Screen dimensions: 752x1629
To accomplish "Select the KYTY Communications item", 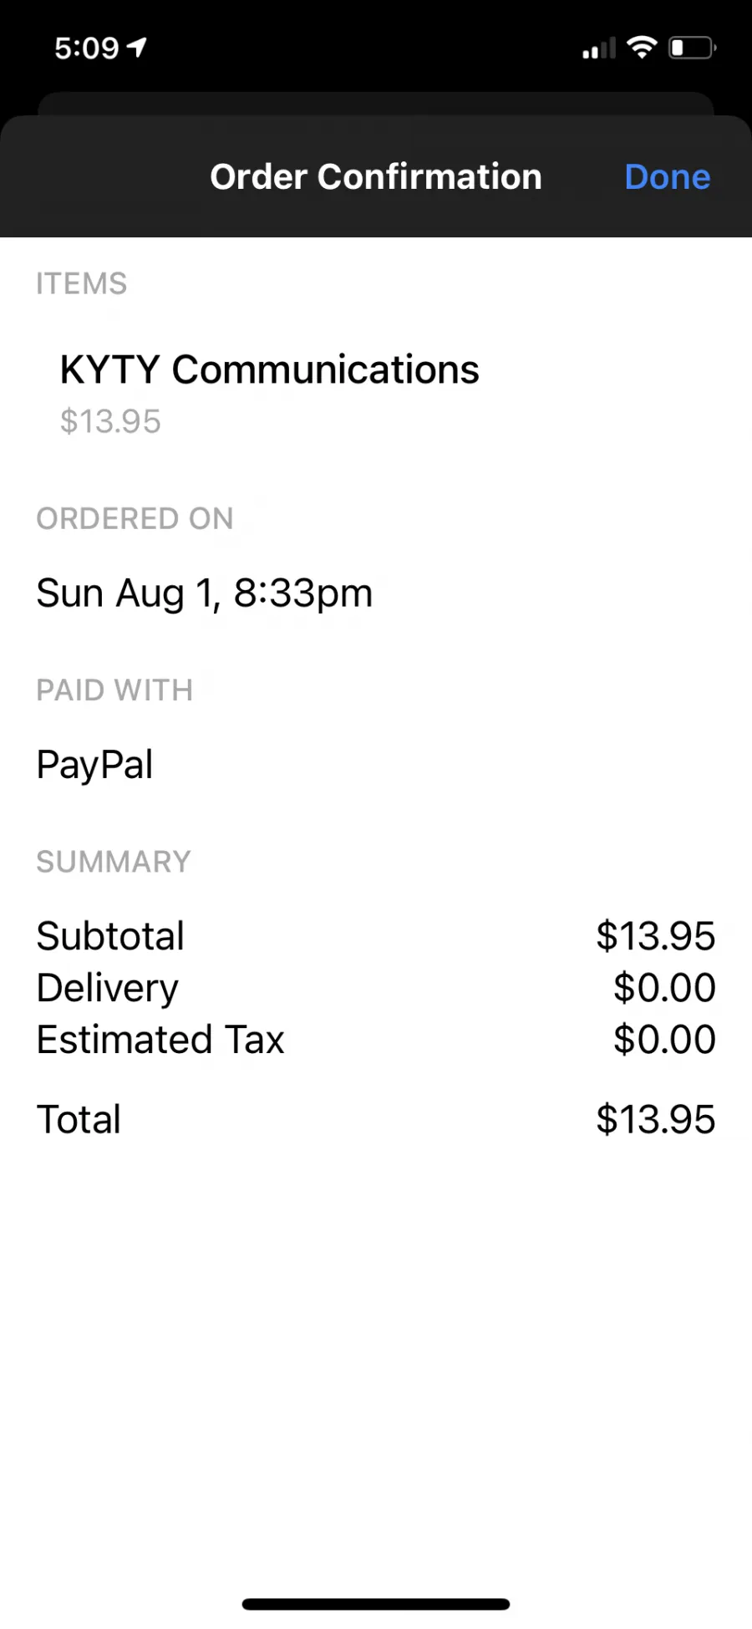I will (x=269, y=369).
